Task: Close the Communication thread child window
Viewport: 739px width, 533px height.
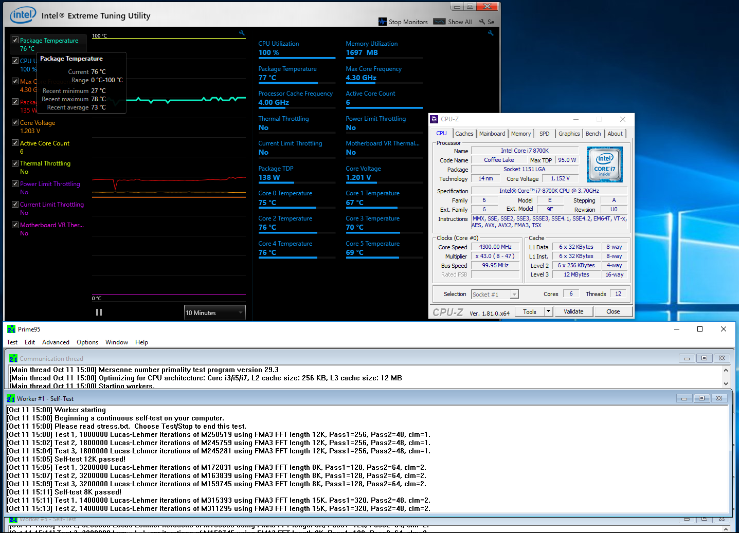Action: (722, 358)
